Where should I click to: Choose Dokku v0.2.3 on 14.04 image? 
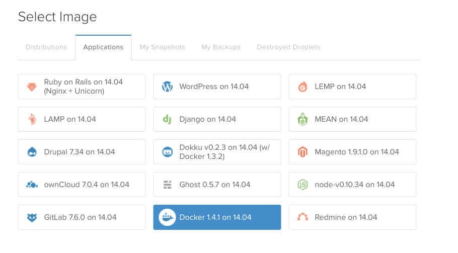pyautogui.click(x=217, y=152)
